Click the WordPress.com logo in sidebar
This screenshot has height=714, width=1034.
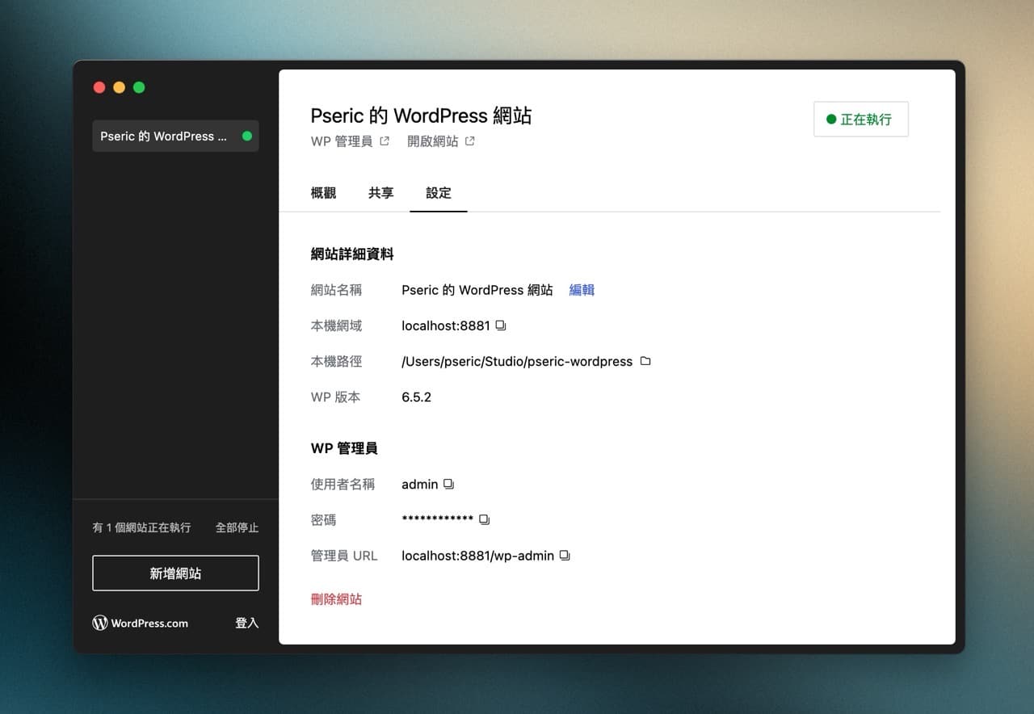[x=140, y=623]
